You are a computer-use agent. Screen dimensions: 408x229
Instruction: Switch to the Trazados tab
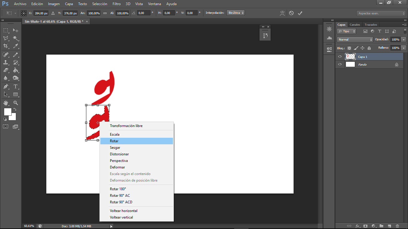pos(371,25)
